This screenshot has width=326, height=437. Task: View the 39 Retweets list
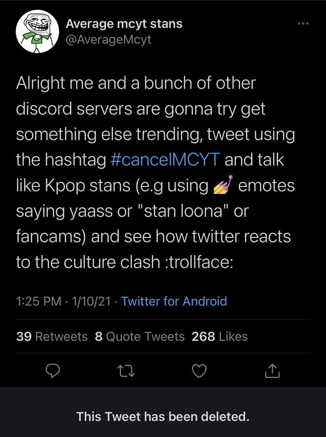(52, 336)
